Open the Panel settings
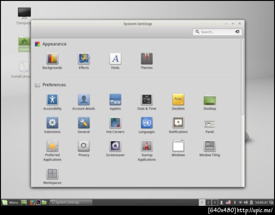 point(209,127)
